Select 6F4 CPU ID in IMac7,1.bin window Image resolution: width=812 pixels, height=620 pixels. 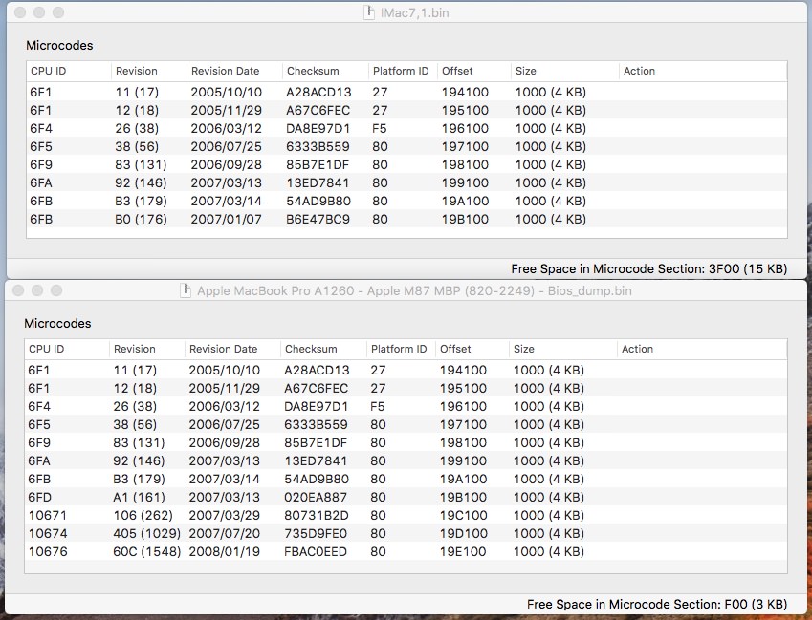pos(41,128)
